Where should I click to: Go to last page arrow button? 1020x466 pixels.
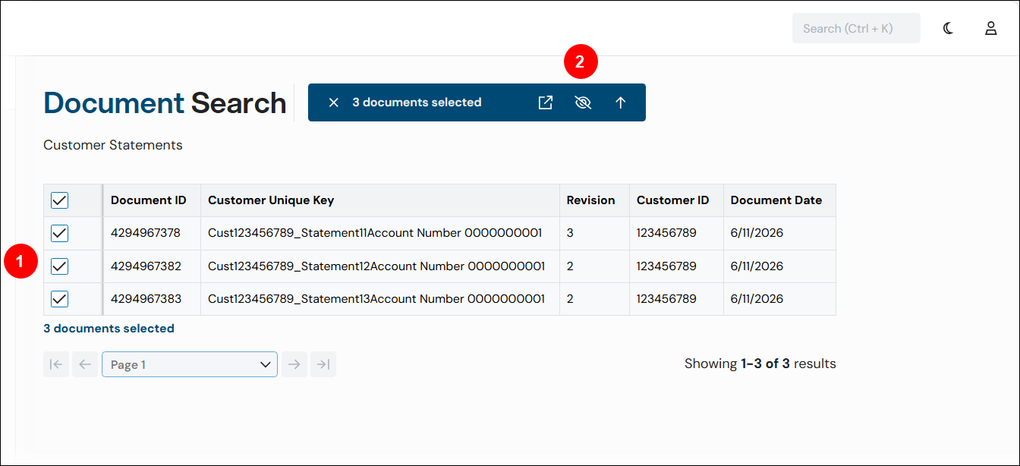pos(323,364)
